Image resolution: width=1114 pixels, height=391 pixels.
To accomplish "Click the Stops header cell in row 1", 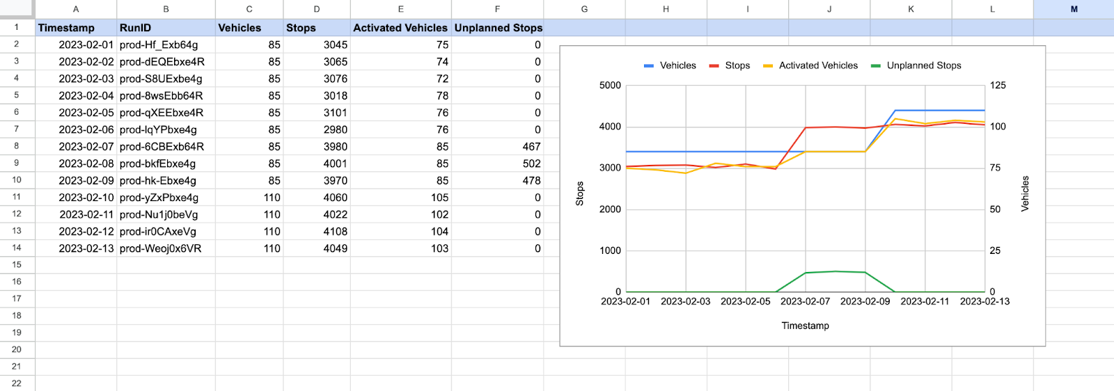I will (317, 28).
